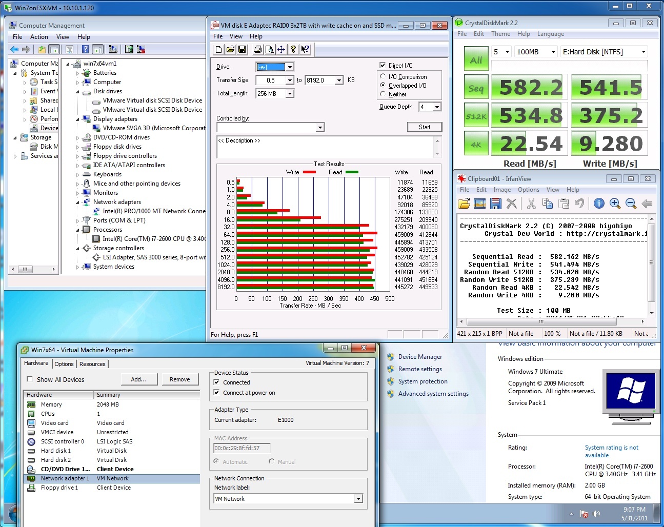
Task: Start the 4K test in CrystalDiskMark
Action: (476, 144)
